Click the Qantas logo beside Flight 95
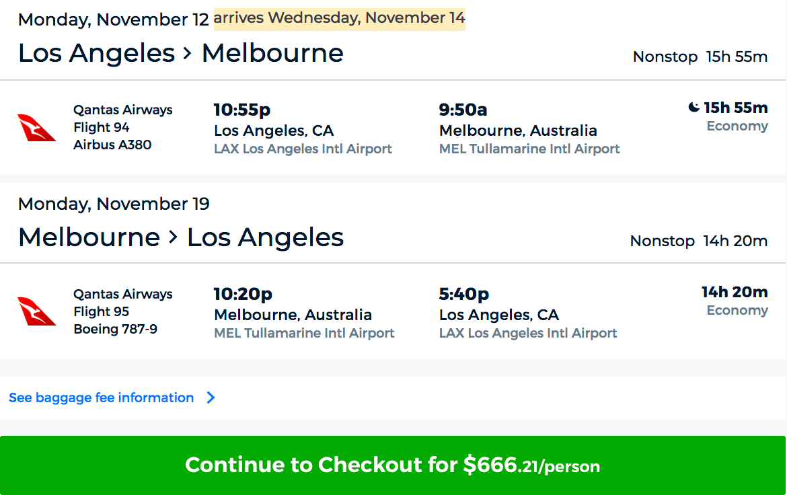The height and width of the screenshot is (495, 787). tap(36, 312)
